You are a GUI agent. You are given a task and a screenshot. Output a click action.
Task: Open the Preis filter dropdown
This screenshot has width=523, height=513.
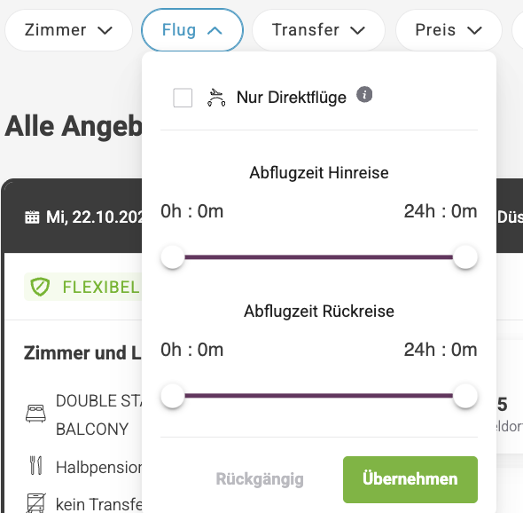point(449,30)
